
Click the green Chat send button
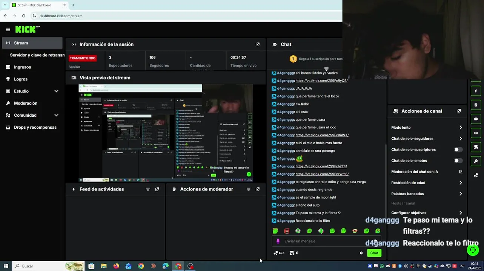click(374, 253)
